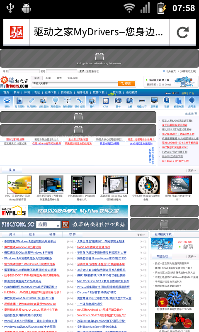199x332 pixels.
Task: Open the iPhone article thumbnail
Action: pyautogui.click(x=83, y=184)
